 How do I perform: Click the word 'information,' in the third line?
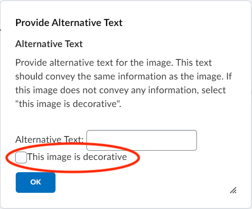pyautogui.click(x=173, y=90)
